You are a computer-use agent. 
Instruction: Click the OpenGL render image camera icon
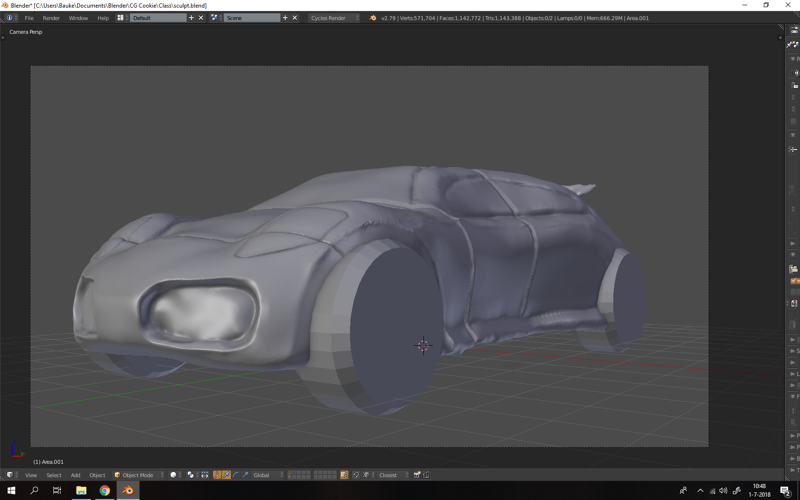[x=417, y=475]
